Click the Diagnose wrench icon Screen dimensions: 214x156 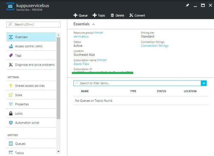tap(11, 65)
